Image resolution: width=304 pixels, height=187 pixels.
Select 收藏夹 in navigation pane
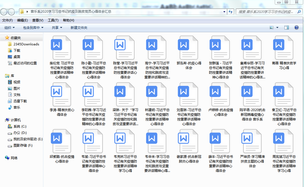tap(15, 38)
